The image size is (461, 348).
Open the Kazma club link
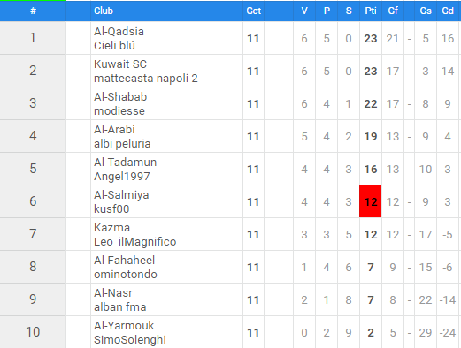111,228
